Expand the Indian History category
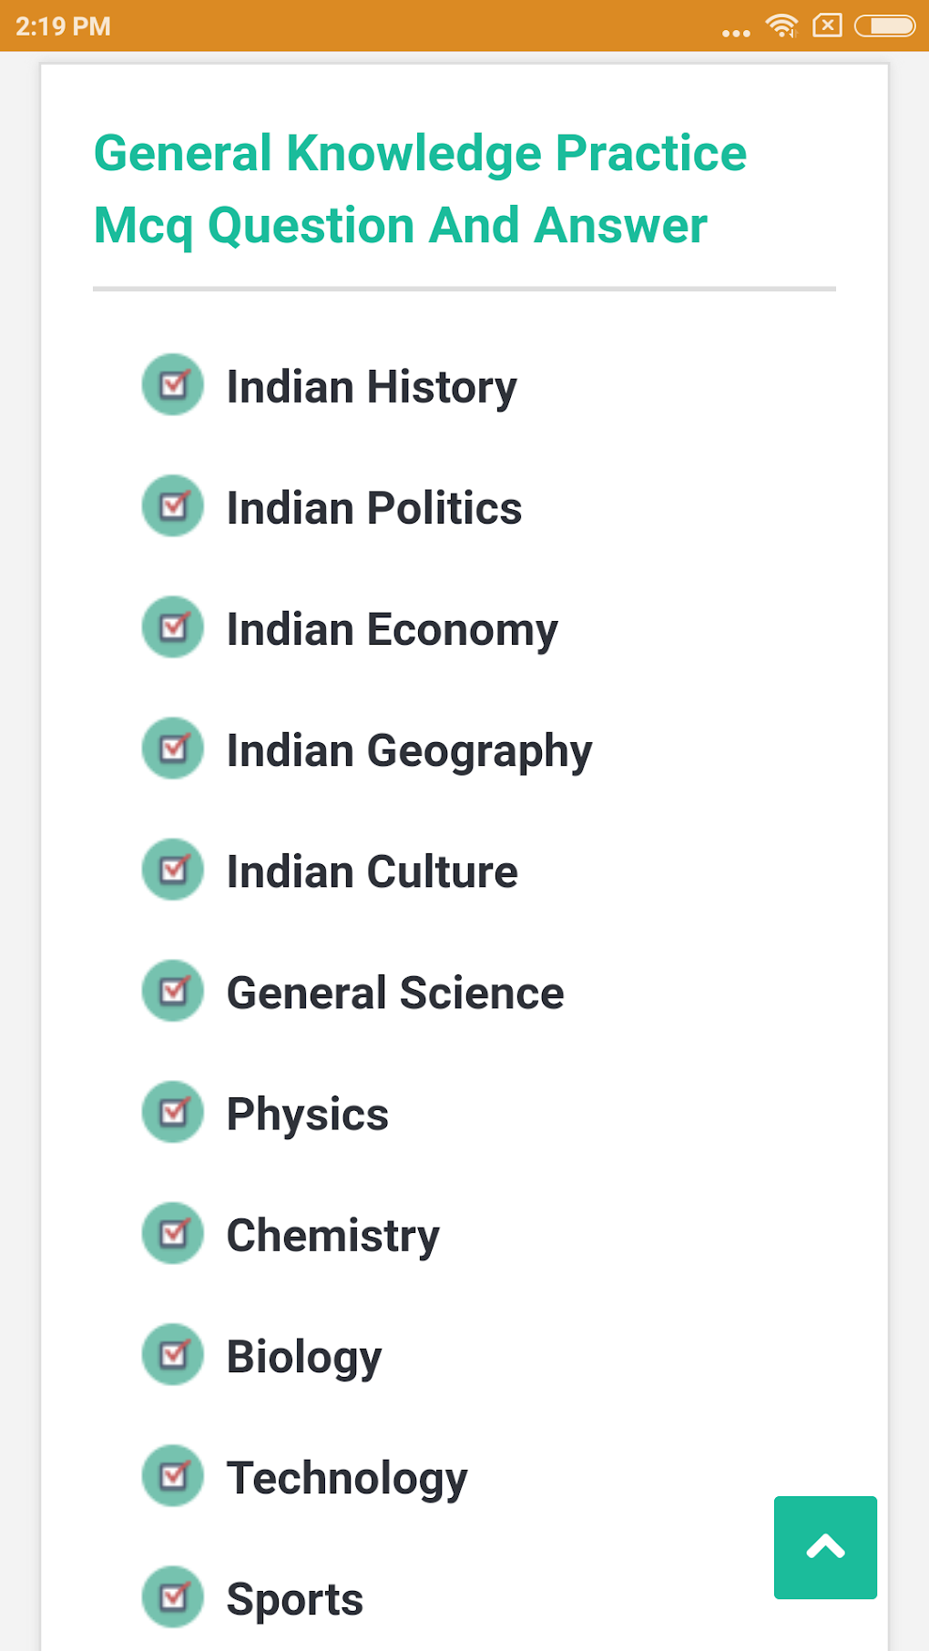The width and height of the screenshot is (929, 1651). (x=371, y=386)
